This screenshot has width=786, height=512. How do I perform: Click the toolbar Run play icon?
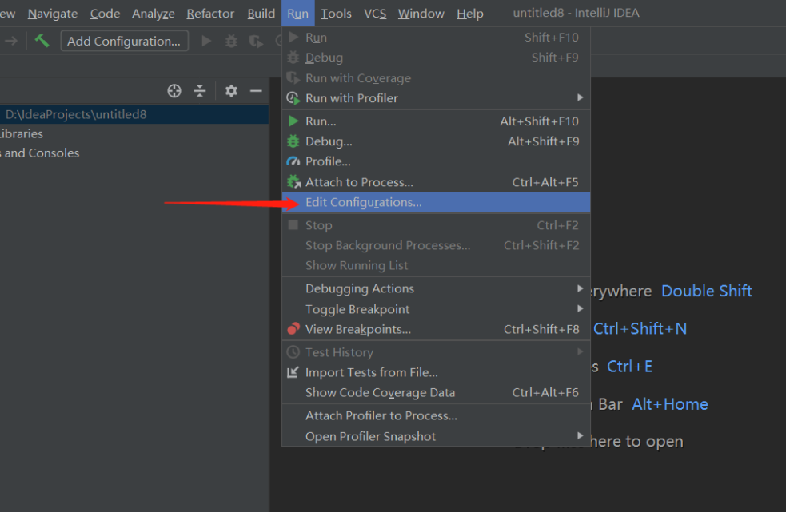pos(206,41)
